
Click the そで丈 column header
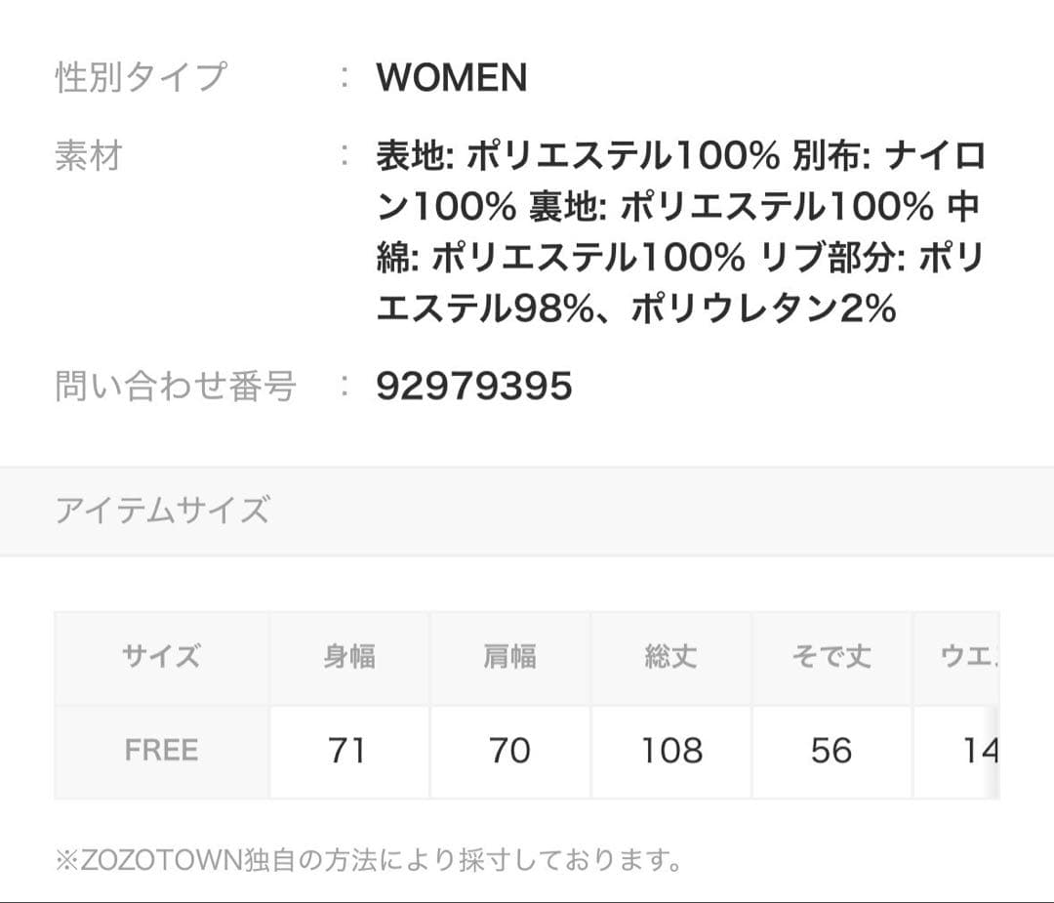click(x=831, y=656)
